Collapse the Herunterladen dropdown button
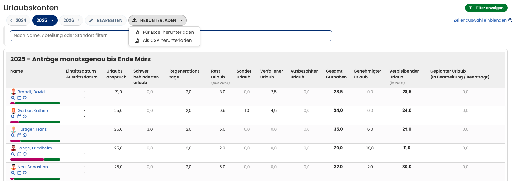512x181 pixels. [157, 20]
